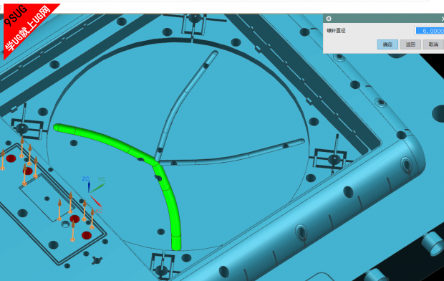Click the red XC axis arrow
This screenshot has height=281, width=444.
96,201
